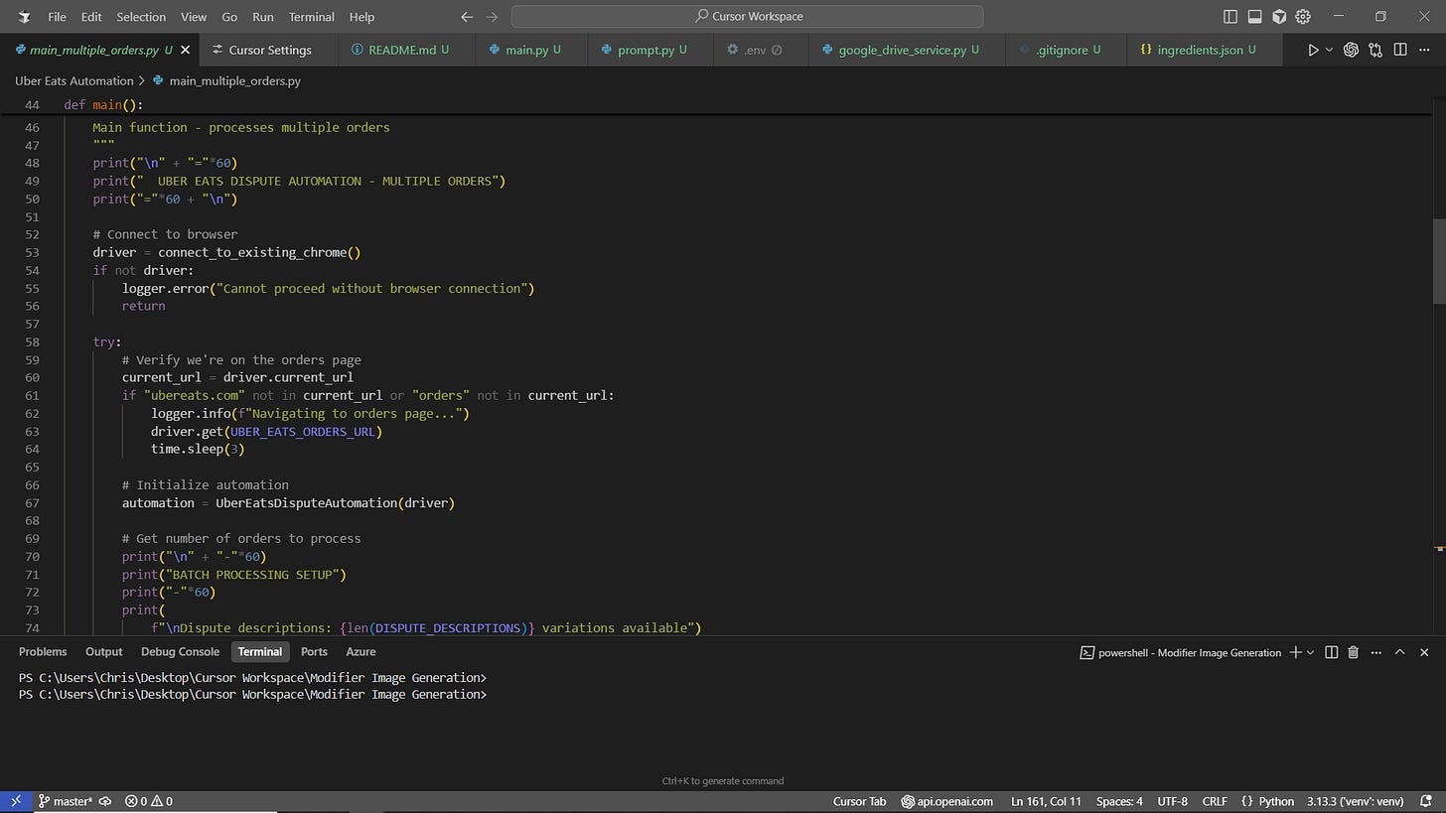Toggle the bottom panel visibility
Viewport: 1446px width, 813px height.
coord(1254,17)
